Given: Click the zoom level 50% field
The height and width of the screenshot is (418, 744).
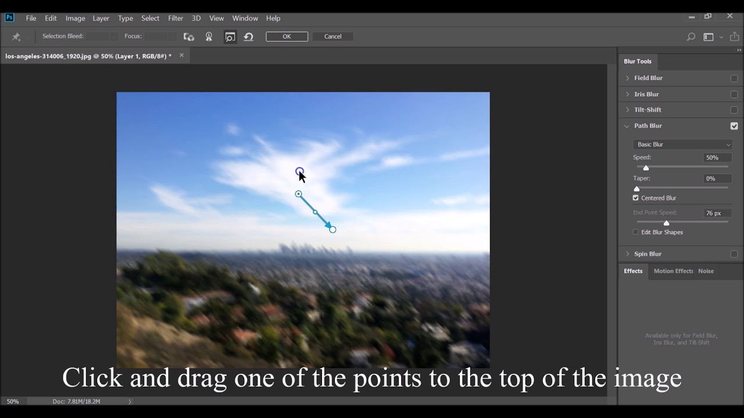Looking at the screenshot, I should pos(13,401).
